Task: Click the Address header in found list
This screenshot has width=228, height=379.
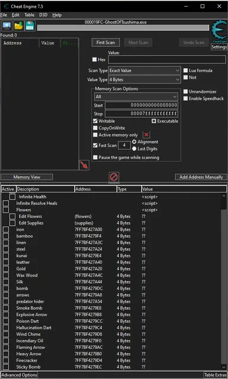Action: click(x=20, y=43)
